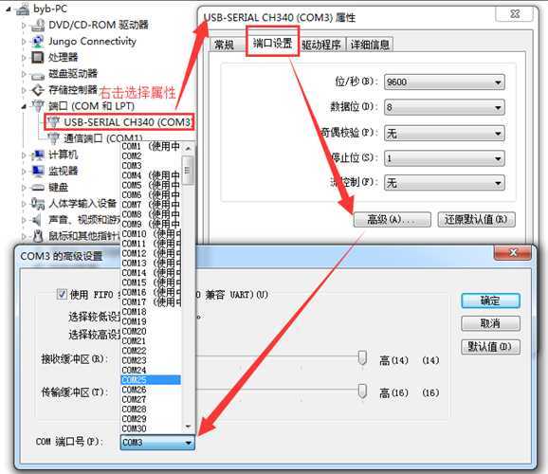Click the COM list scroll-up arrow
Image resolution: width=548 pixels, height=474 pixels.
[188, 149]
